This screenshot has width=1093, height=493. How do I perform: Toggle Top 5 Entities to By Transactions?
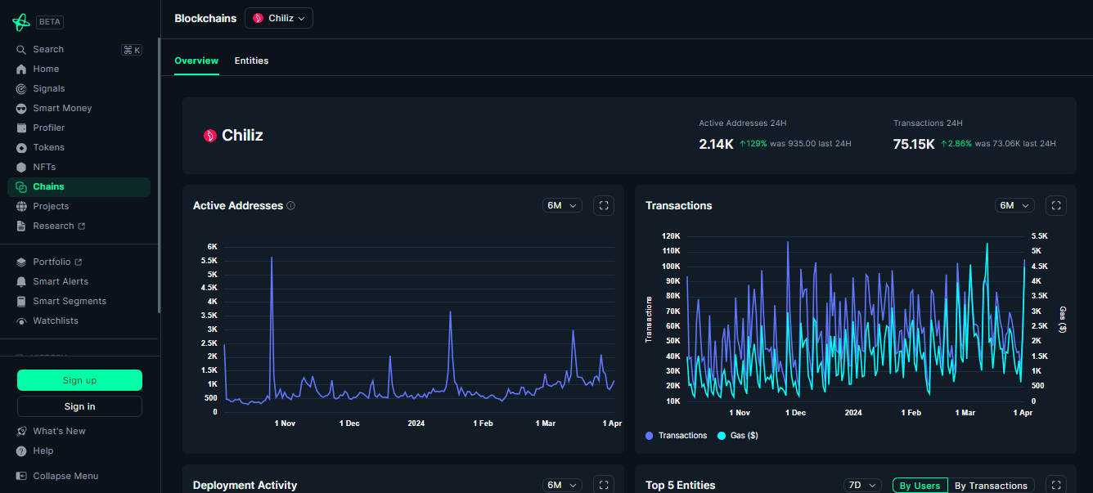click(x=991, y=486)
